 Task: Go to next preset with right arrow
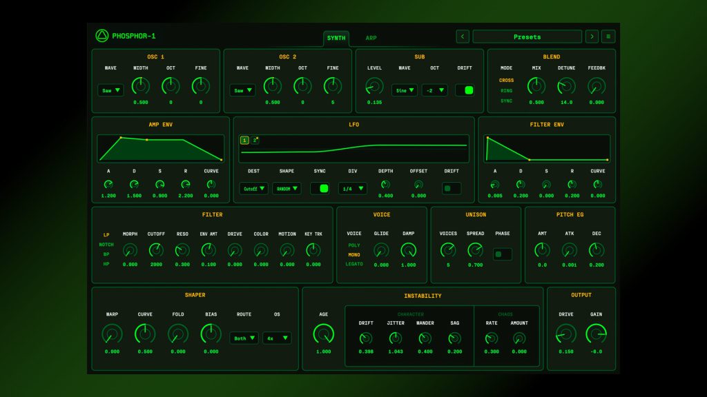tap(592, 37)
